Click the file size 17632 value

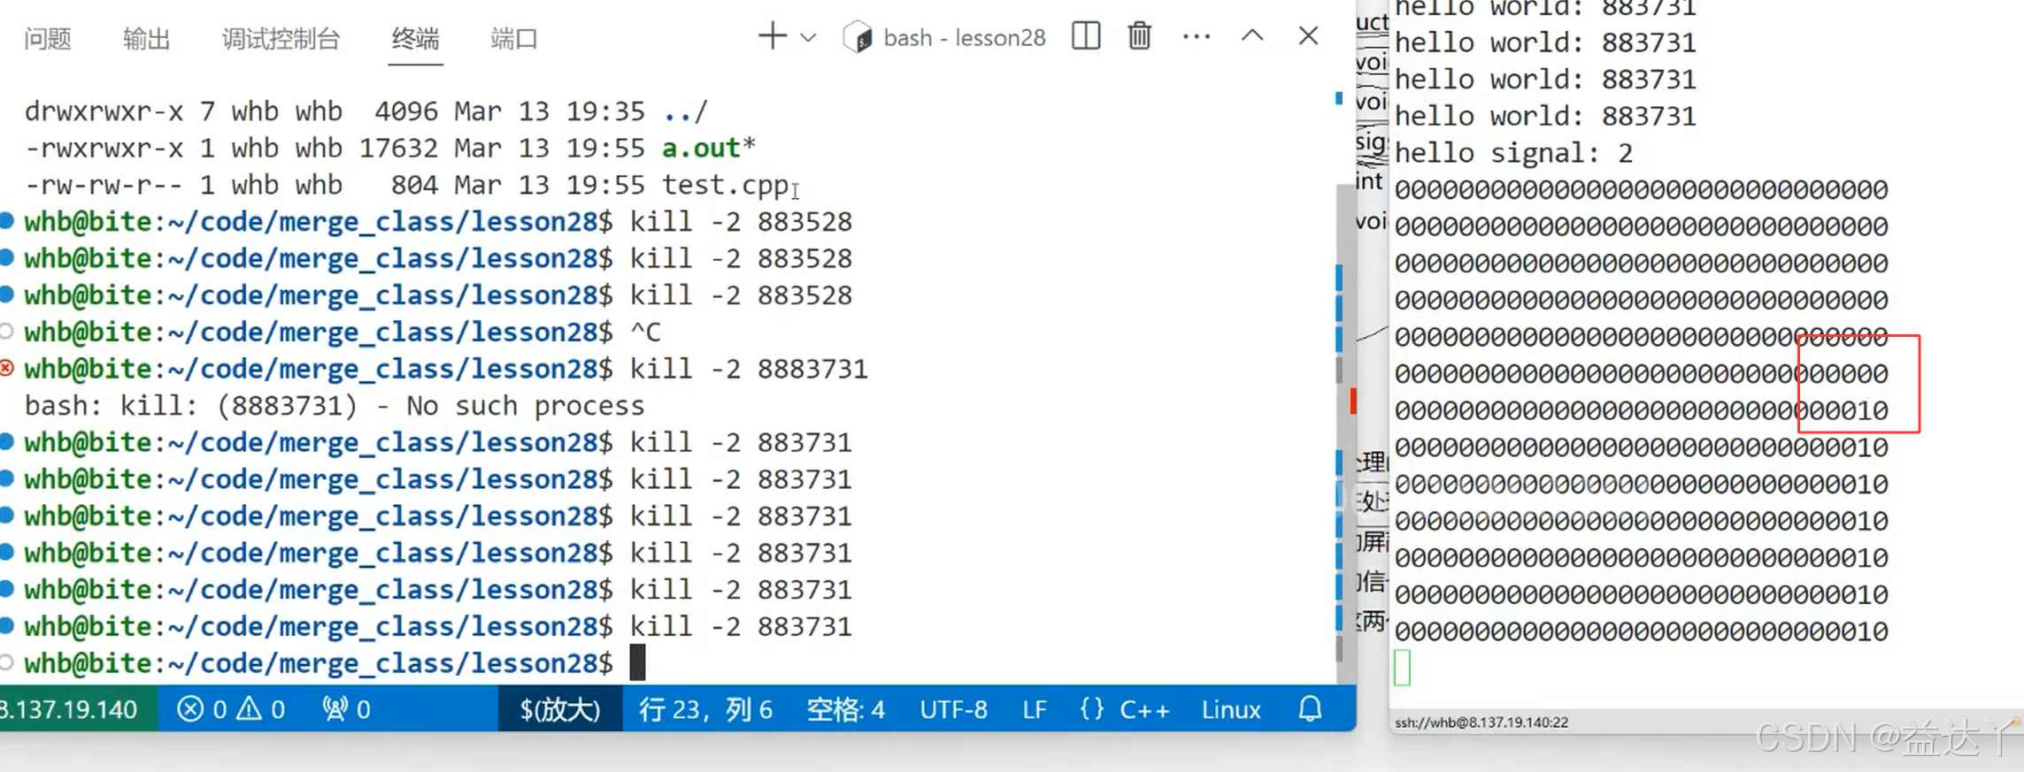coord(398,148)
